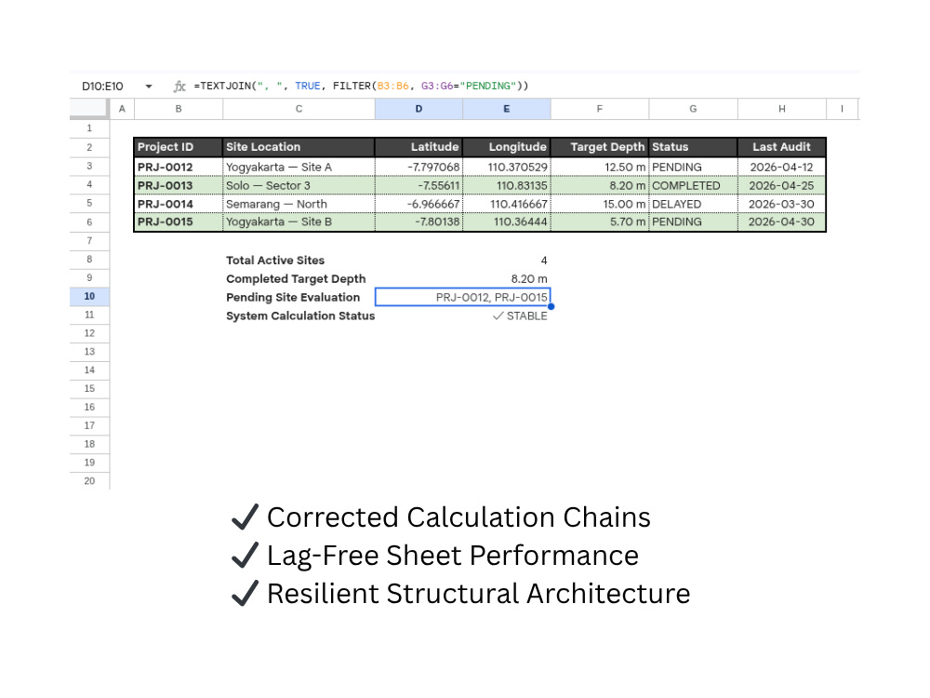Select column C header
Viewport: 930px width, 698px height.
click(299, 109)
